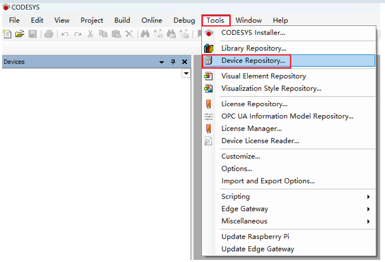The height and width of the screenshot is (262, 385).
Task: Click the Paste clipboard icon
Action: tap(116, 34)
